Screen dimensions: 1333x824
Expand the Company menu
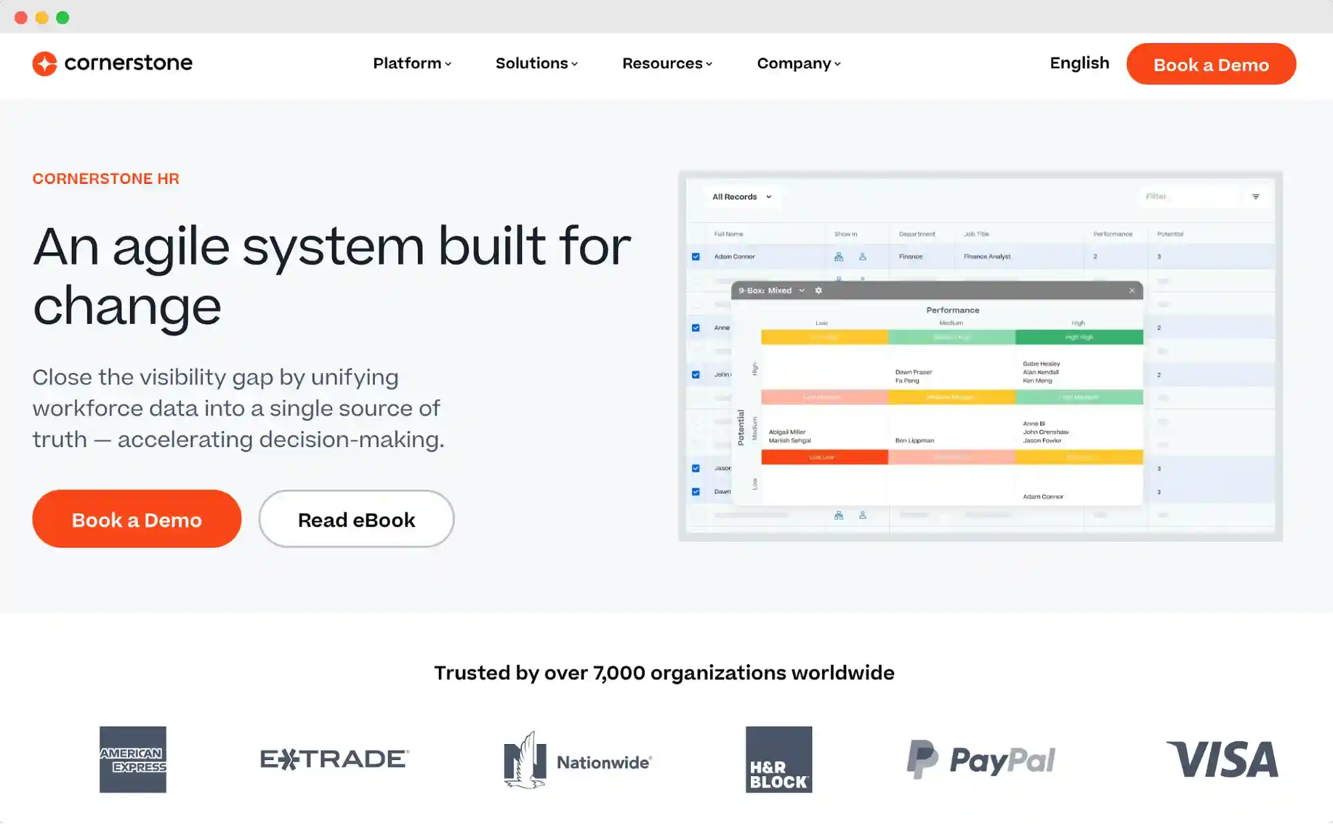tap(798, 63)
